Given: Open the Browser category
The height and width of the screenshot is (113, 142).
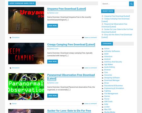Looking at the screenshot, I should tap(107, 70).
